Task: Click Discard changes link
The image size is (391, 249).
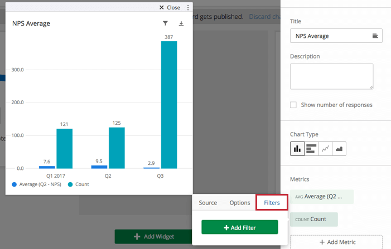Action: coord(264,17)
